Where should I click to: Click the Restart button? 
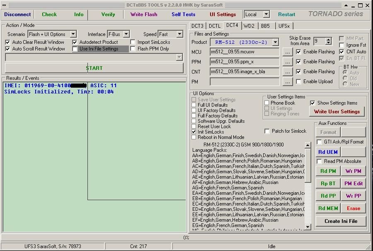287,14
